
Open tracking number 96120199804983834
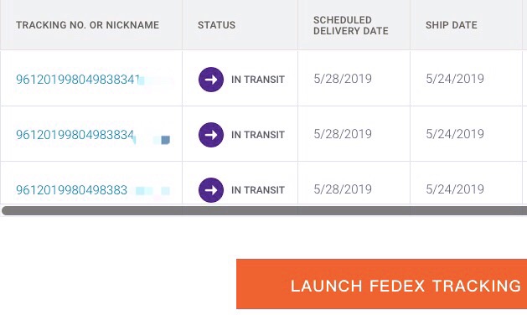click(75, 135)
